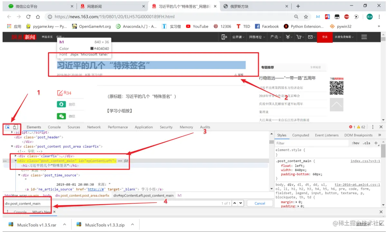Screen dimensions: 391x233
Task: Click the browser forward arrow
Action: pos(19,17)
